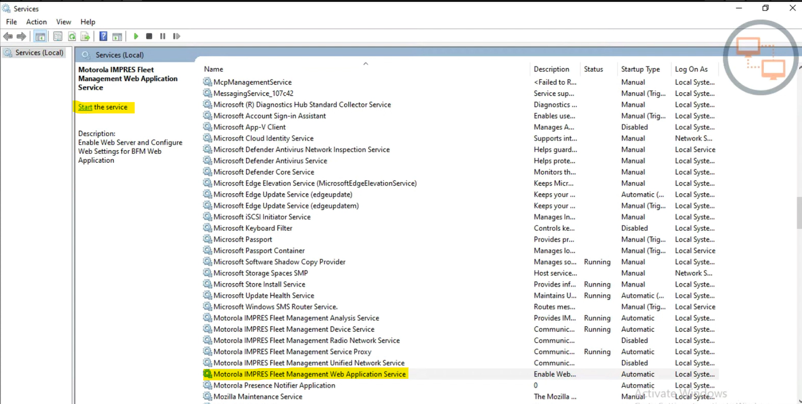The height and width of the screenshot is (404, 802).
Task: Toggle the Show/Hide Console Tree toolbar icon
Action: (40, 36)
